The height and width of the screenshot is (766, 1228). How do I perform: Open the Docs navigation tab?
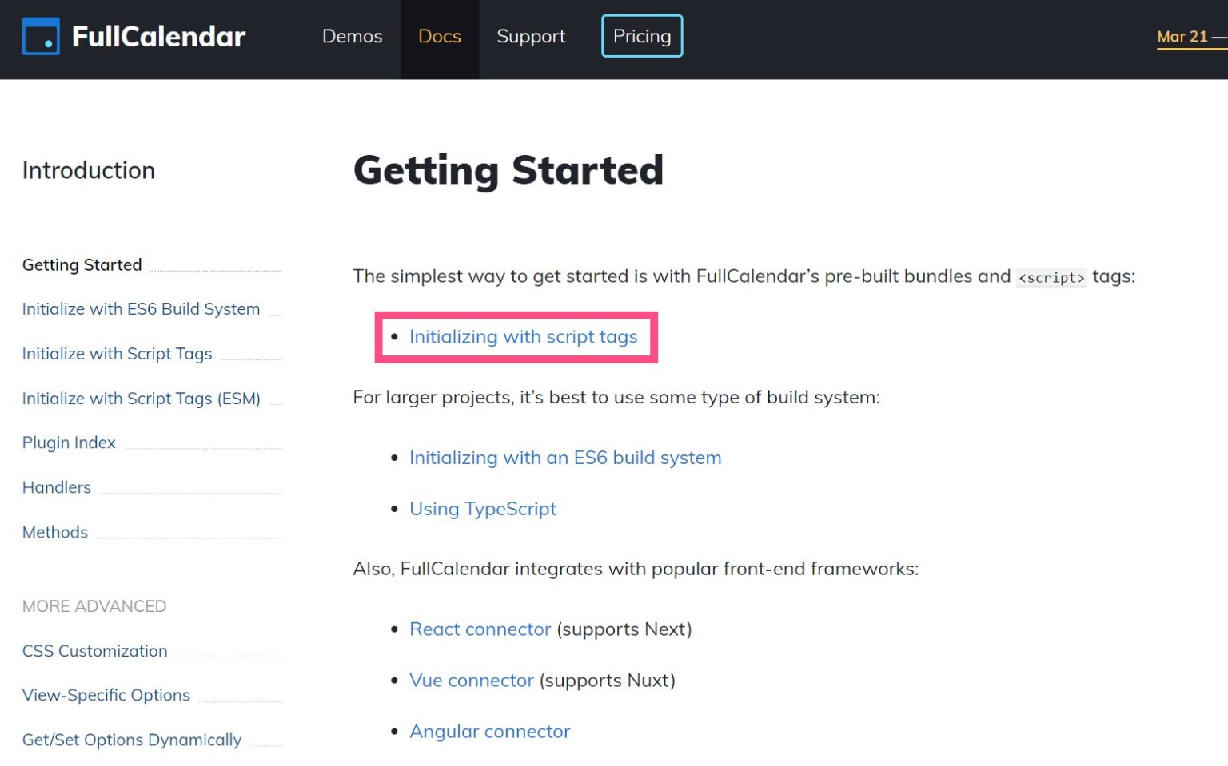(x=439, y=37)
